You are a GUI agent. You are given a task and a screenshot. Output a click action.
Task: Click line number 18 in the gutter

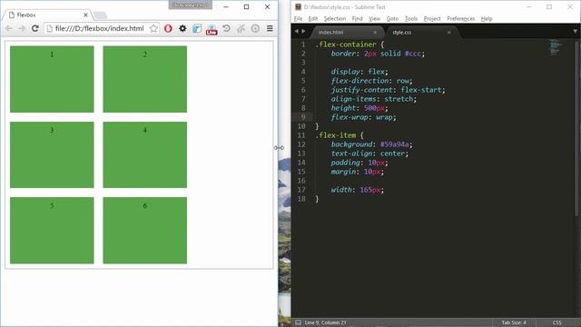coord(301,199)
